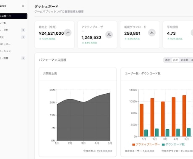Screen dimensions: 193x159
Task: Click the orange bar for 1月
Action: [141, 120]
